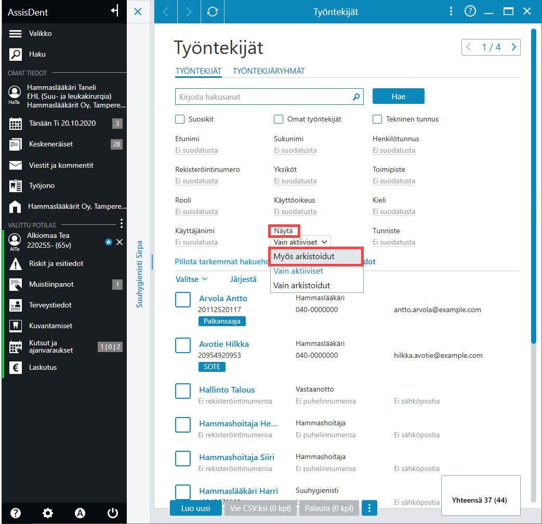
Task: Toggle the Suosikit checkbox
Action: click(x=180, y=119)
